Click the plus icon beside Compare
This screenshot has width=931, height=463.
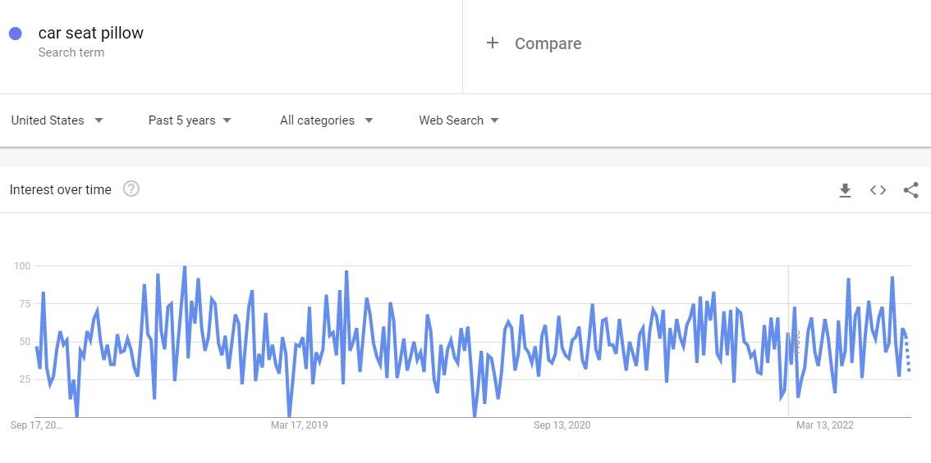coord(493,43)
